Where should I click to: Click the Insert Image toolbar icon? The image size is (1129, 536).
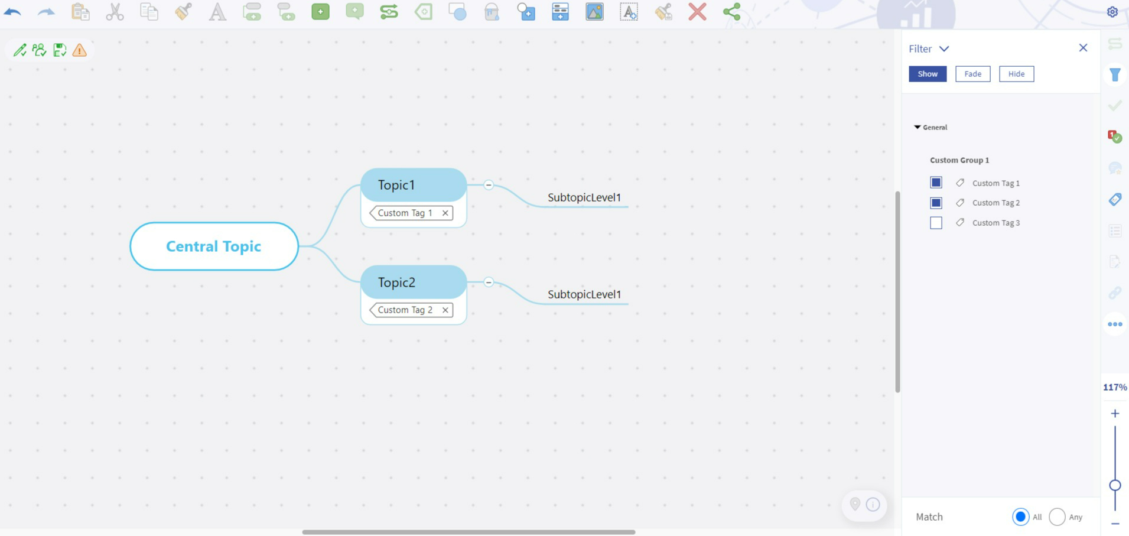click(594, 12)
